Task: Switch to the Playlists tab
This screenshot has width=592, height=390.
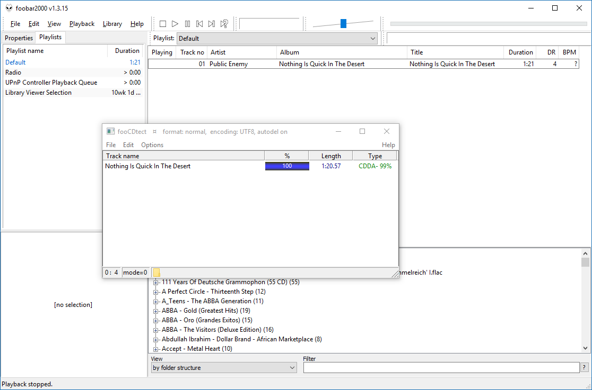Action: (x=50, y=37)
